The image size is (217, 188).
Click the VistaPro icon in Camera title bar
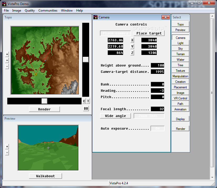(95, 17)
